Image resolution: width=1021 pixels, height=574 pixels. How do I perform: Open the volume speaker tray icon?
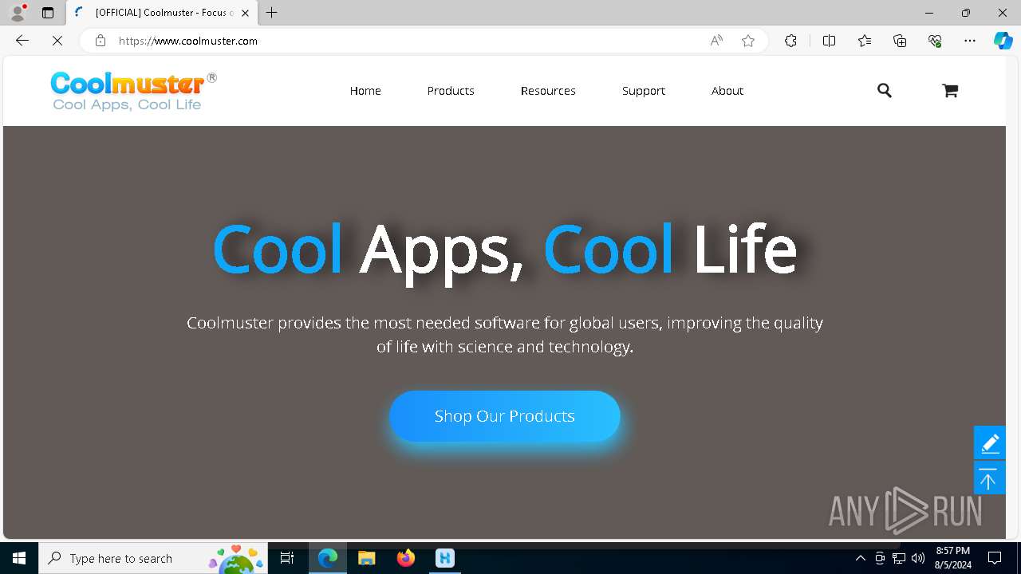[x=918, y=558]
